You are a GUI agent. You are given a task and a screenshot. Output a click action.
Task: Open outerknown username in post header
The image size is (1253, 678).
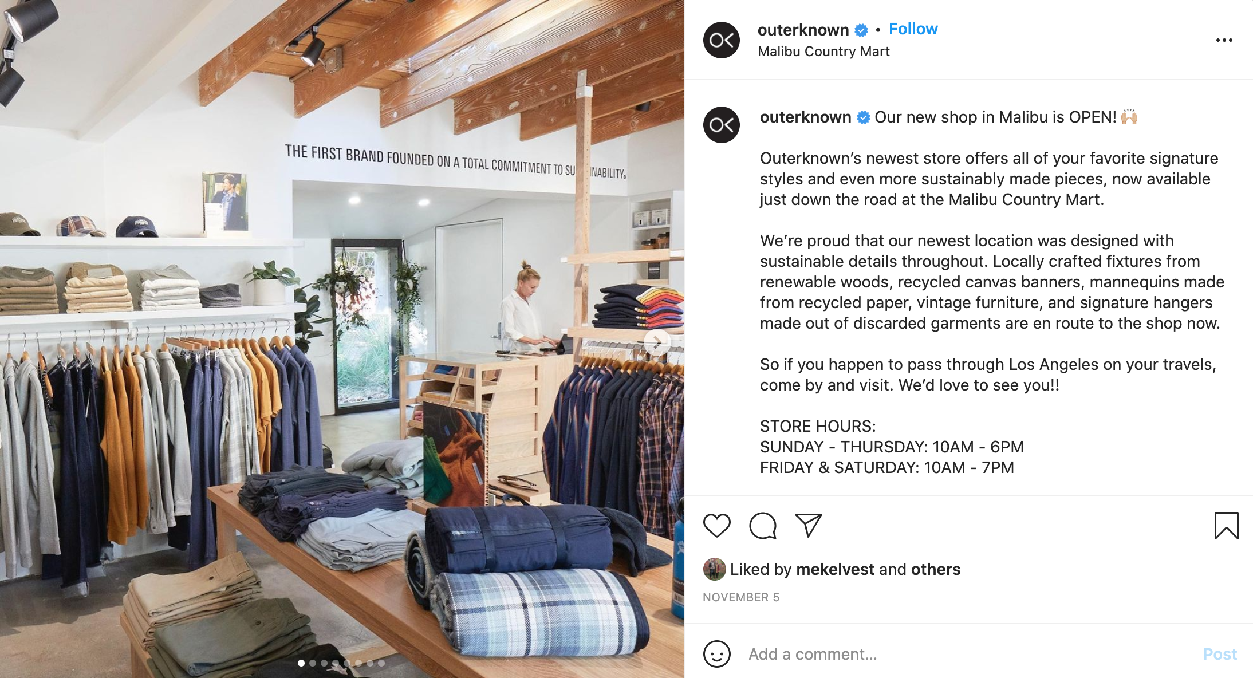click(803, 30)
